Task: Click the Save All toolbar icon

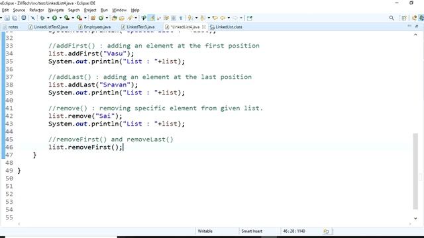Action: (x=15, y=18)
